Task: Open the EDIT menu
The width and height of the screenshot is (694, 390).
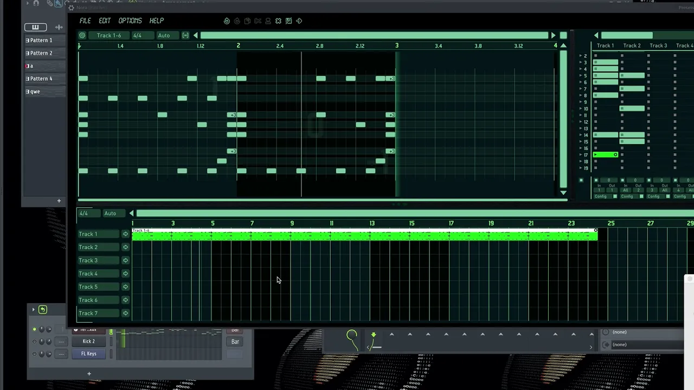Action: tap(105, 21)
